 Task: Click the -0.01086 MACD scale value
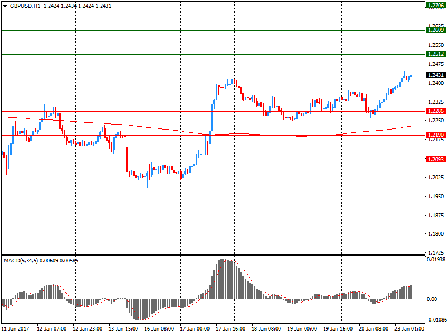coord(436,320)
